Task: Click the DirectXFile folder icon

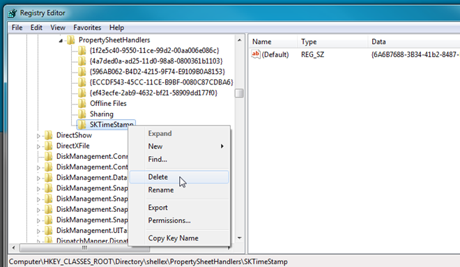Action: [48, 146]
